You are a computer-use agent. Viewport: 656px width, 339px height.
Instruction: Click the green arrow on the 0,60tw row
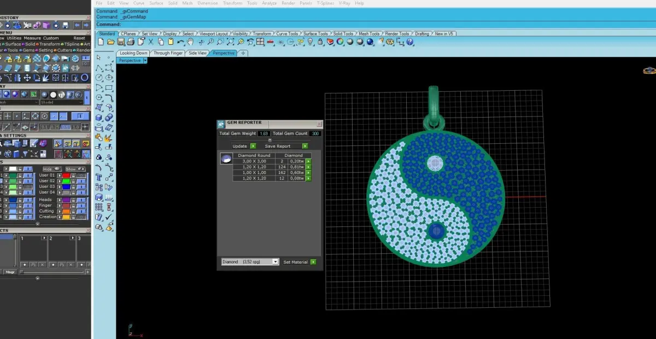(308, 173)
